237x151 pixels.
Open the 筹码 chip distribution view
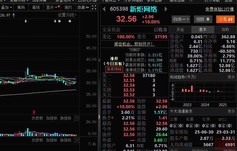click(21, 7)
